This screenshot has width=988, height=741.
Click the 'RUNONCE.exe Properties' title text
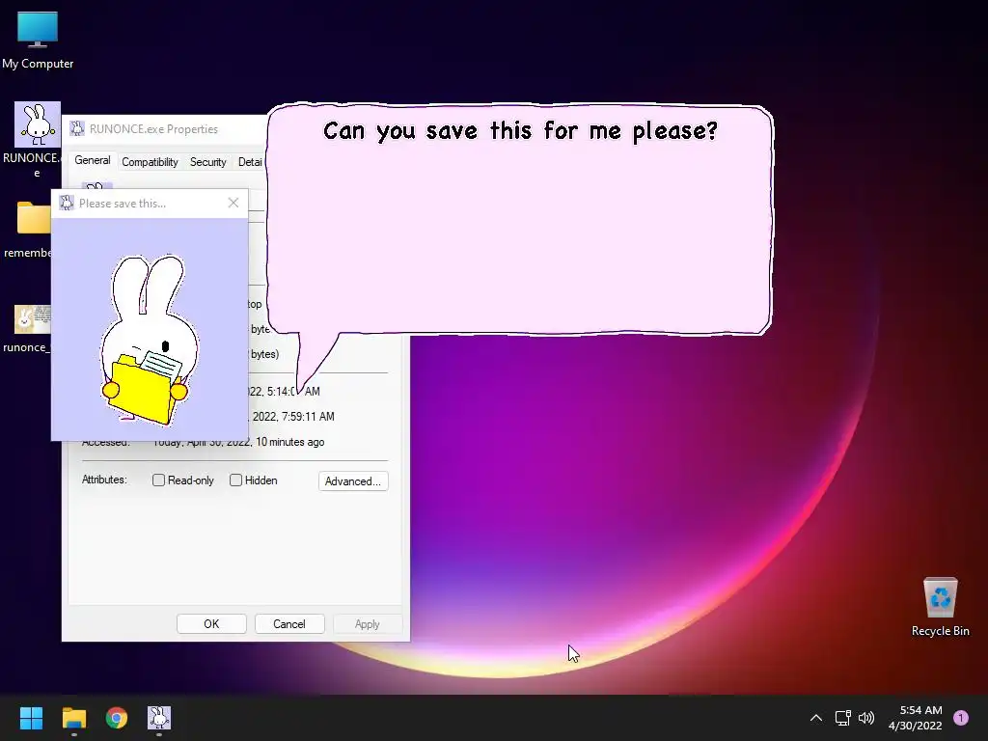[x=153, y=129]
